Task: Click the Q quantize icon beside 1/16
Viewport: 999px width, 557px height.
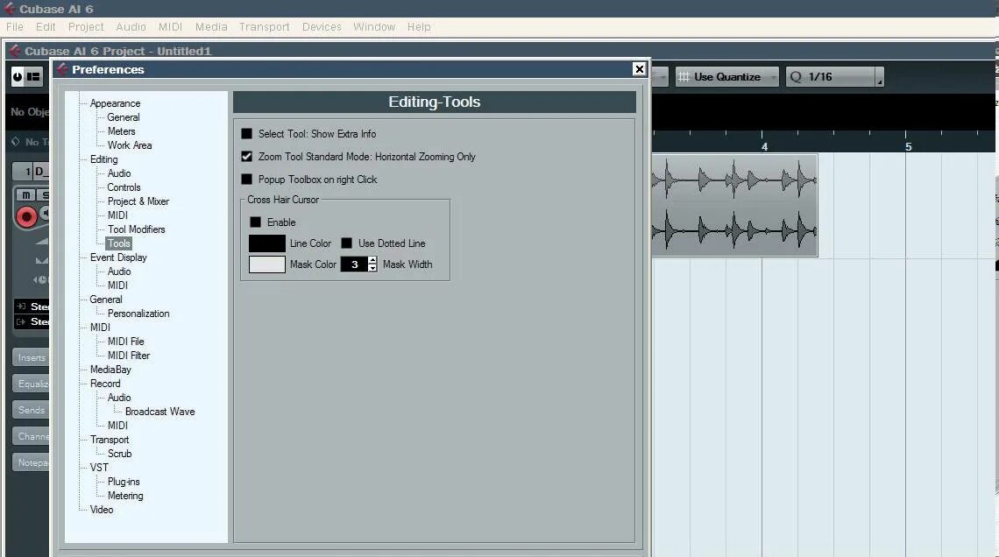Action: click(x=796, y=76)
